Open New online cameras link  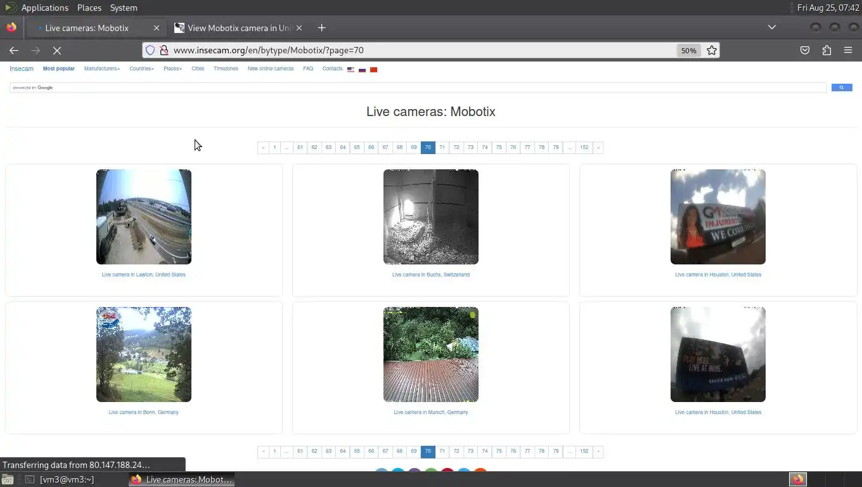tap(271, 68)
